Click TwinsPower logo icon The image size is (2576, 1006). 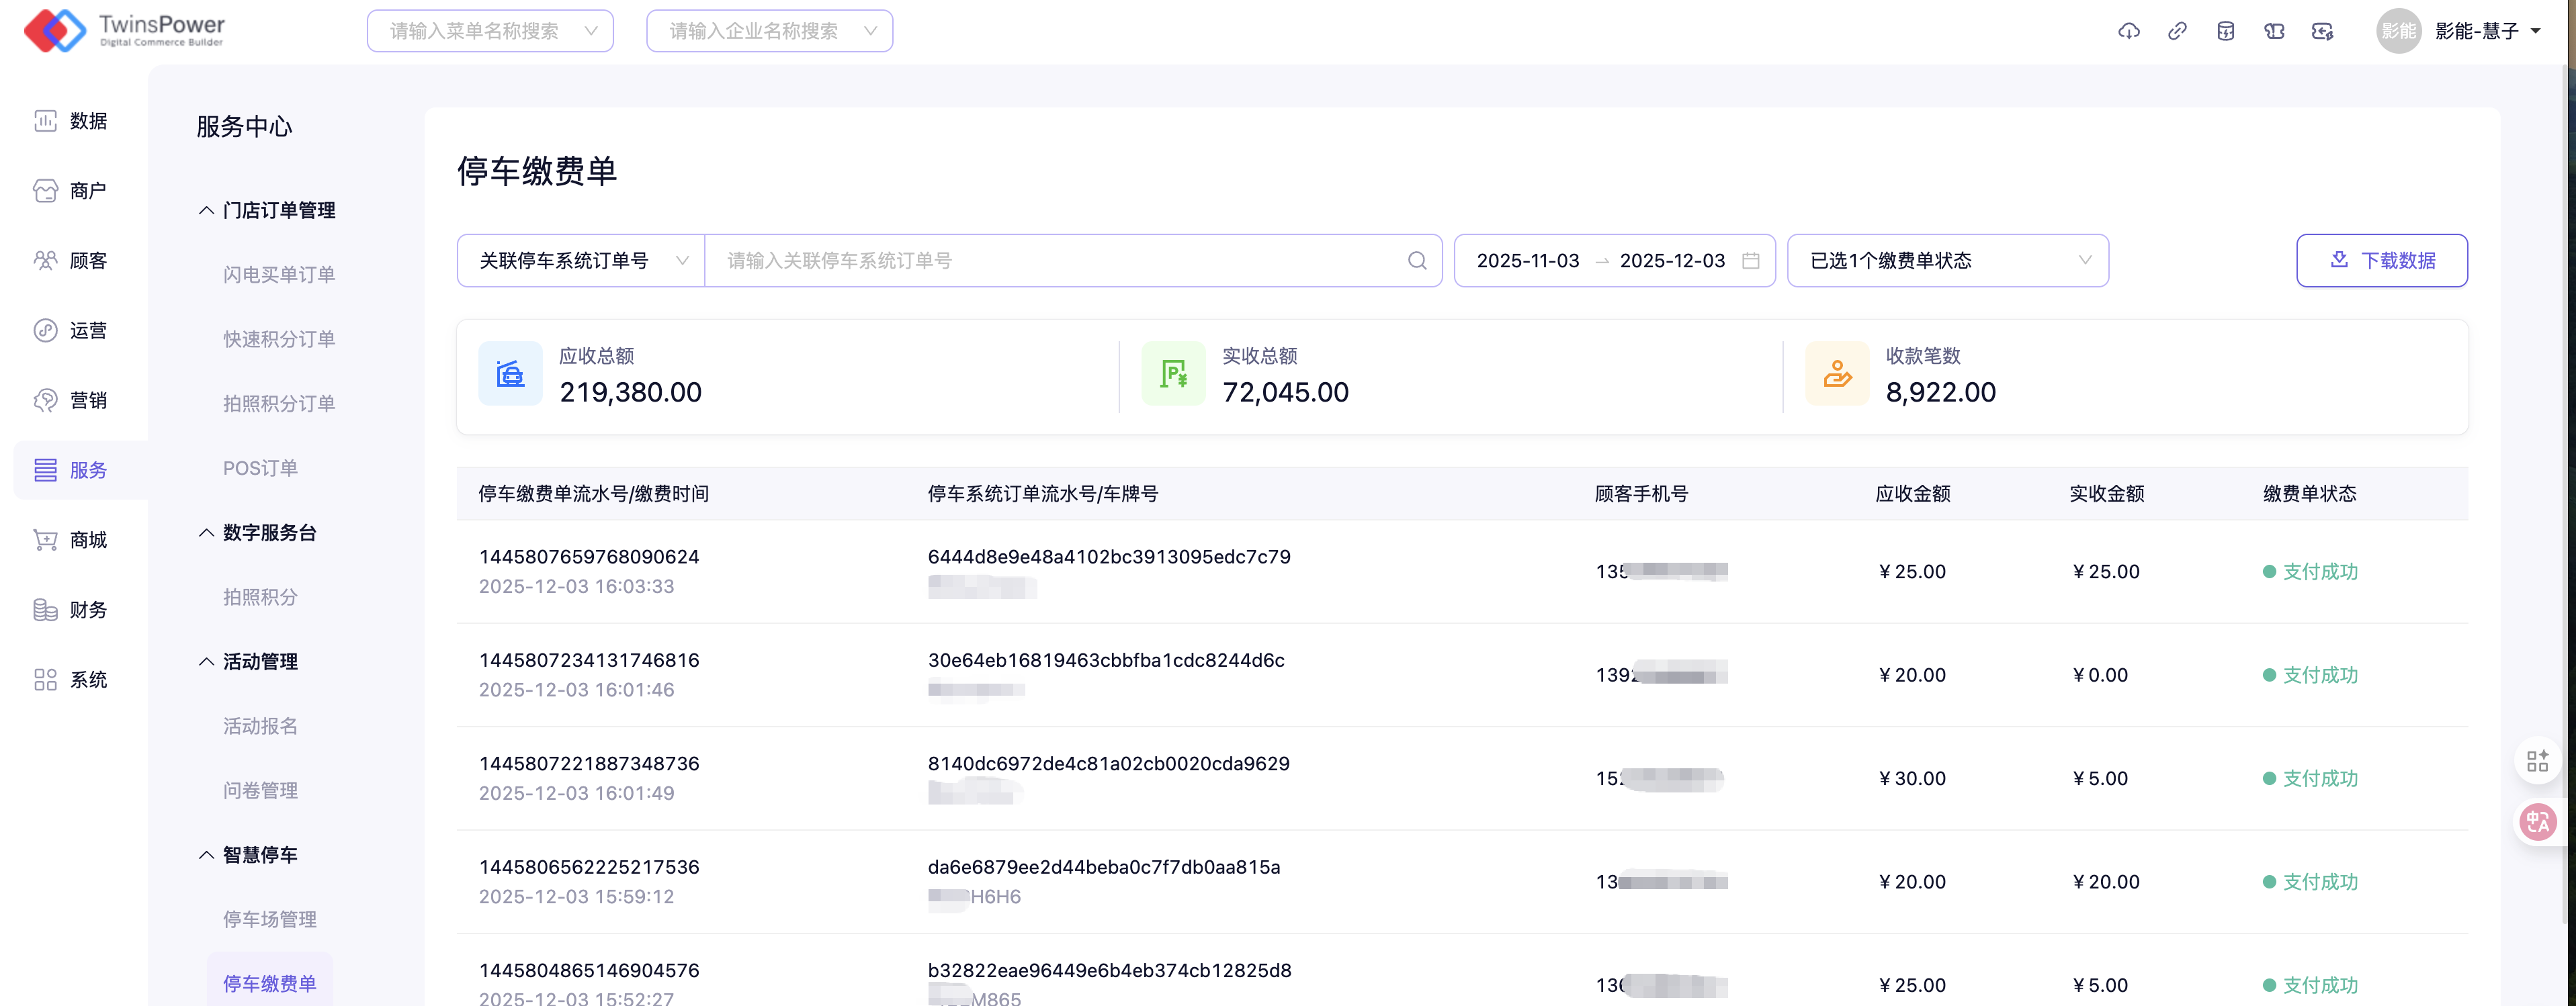[54, 30]
